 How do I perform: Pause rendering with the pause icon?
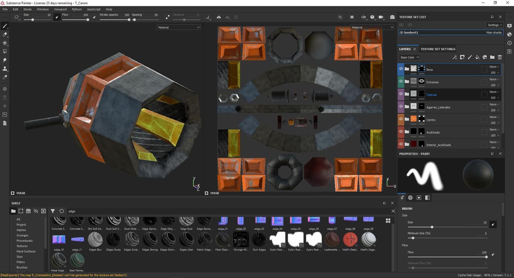[x=352, y=17]
